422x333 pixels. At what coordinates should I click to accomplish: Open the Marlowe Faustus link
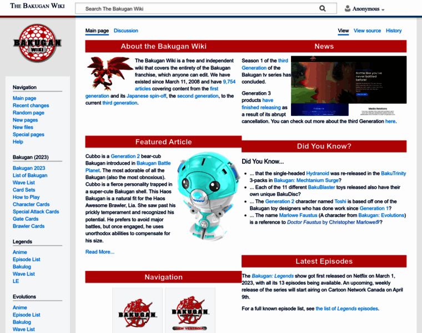(298, 215)
